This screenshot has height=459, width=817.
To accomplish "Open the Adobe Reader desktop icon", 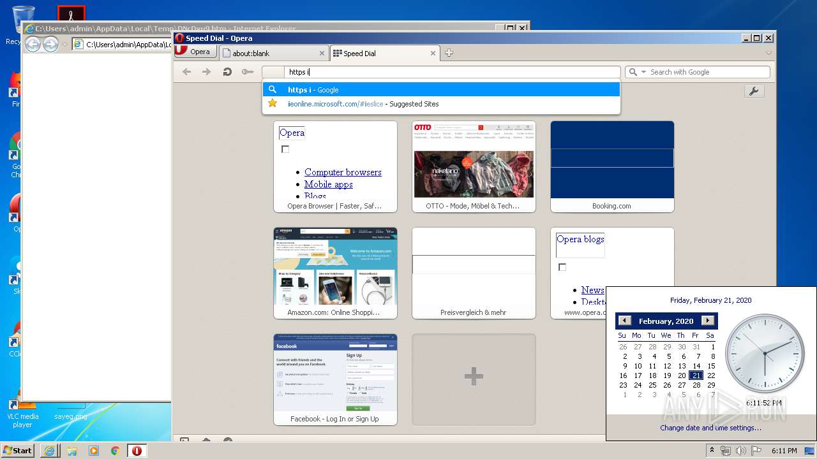I will [71, 14].
